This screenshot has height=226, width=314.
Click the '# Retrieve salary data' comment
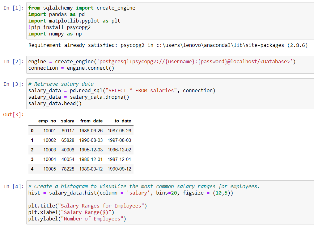[x=61, y=84]
